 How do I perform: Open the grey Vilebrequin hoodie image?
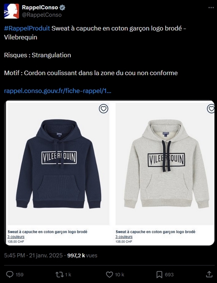[x=165, y=163]
